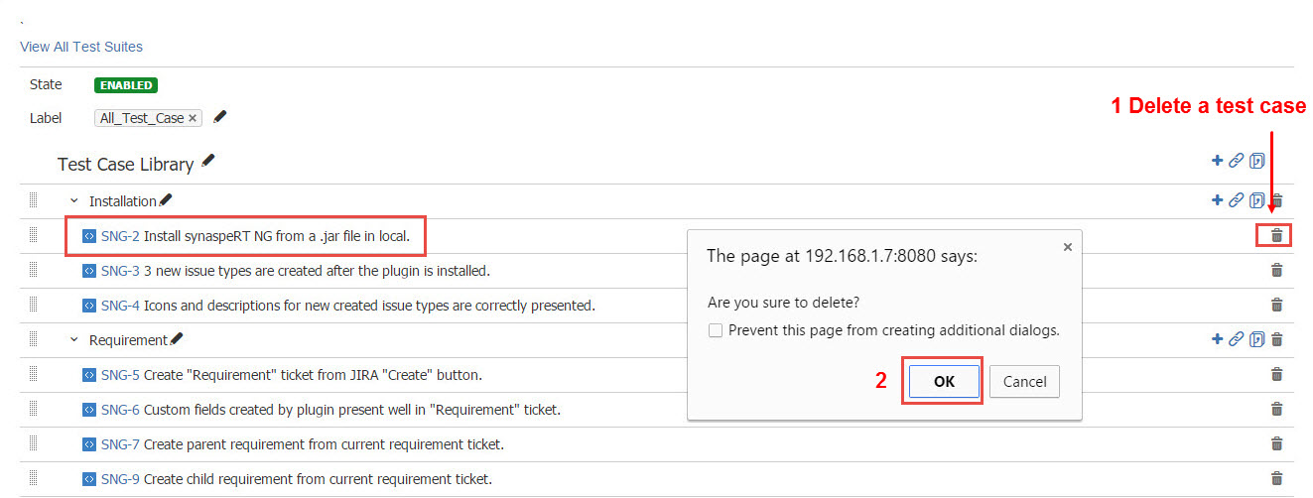Screen dimensions: 1313x498
Task: Cancel the delete confirmation dialog
Action: [1024, 381]
